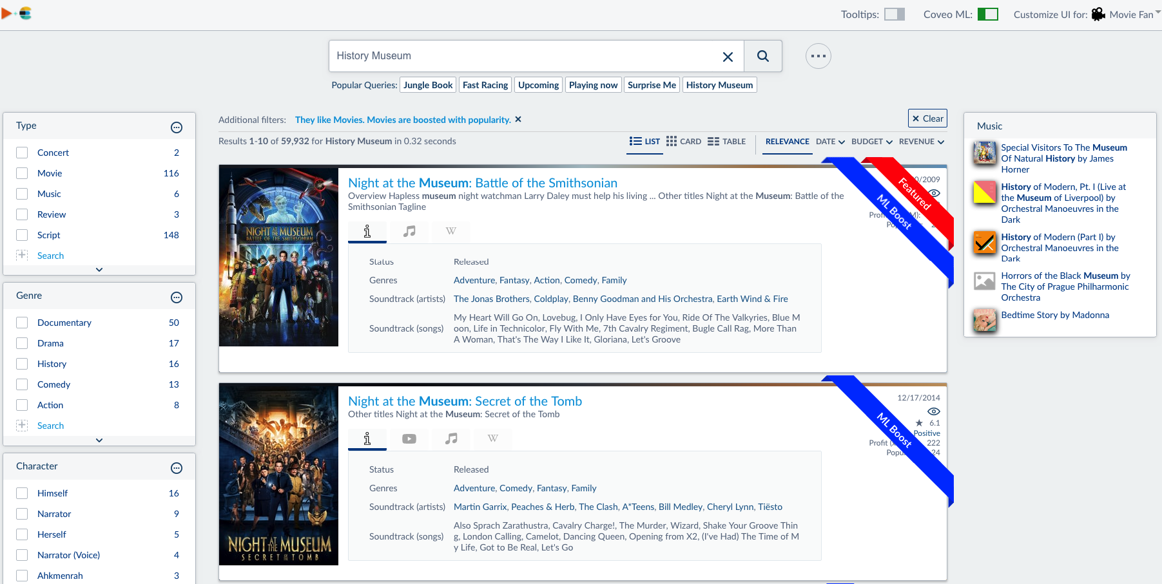Open Wikipedia tab of Battle of the Smithsonian
This screenshot has height=584, width=1162.
pos(451,231)
